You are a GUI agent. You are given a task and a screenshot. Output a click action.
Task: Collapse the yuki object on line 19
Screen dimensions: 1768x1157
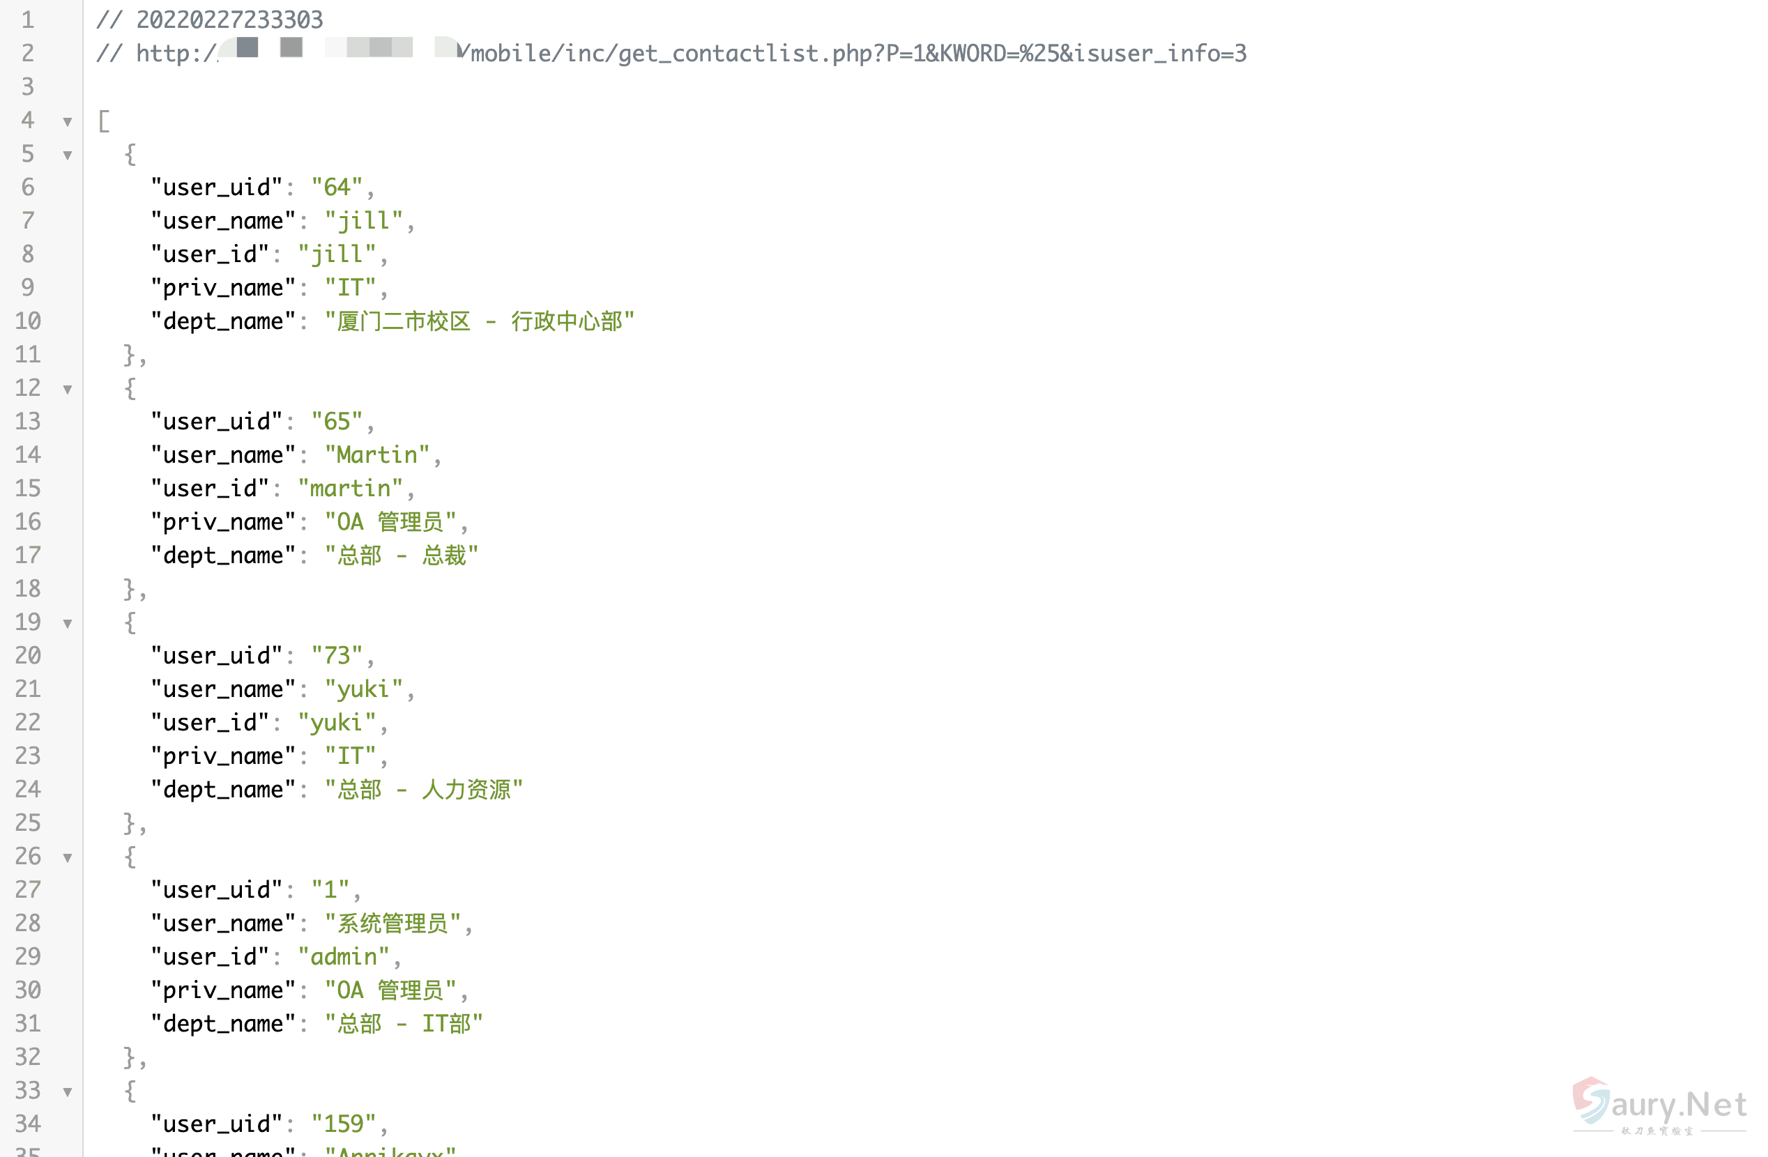pyautogui.click(x=68, y=623)
